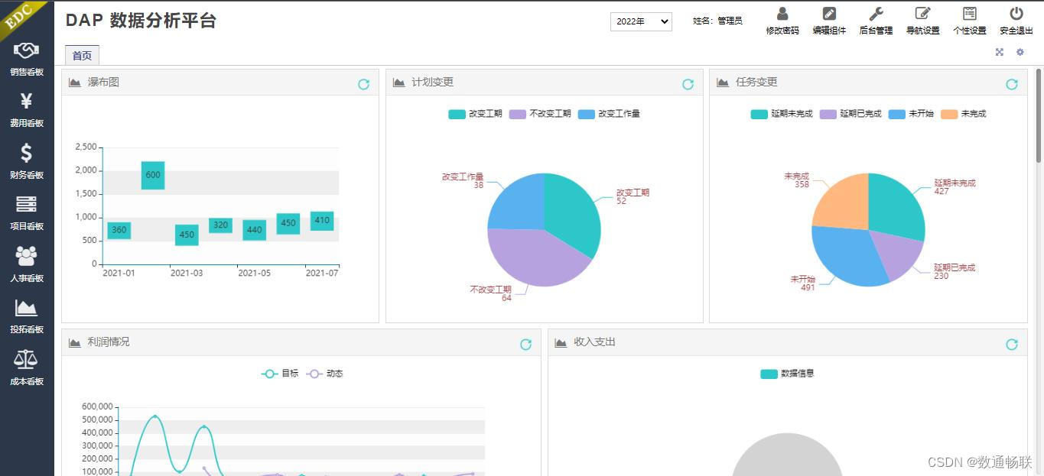
Task: Click the waterfall bar labeled 410
Action: [x=322, y=221]
